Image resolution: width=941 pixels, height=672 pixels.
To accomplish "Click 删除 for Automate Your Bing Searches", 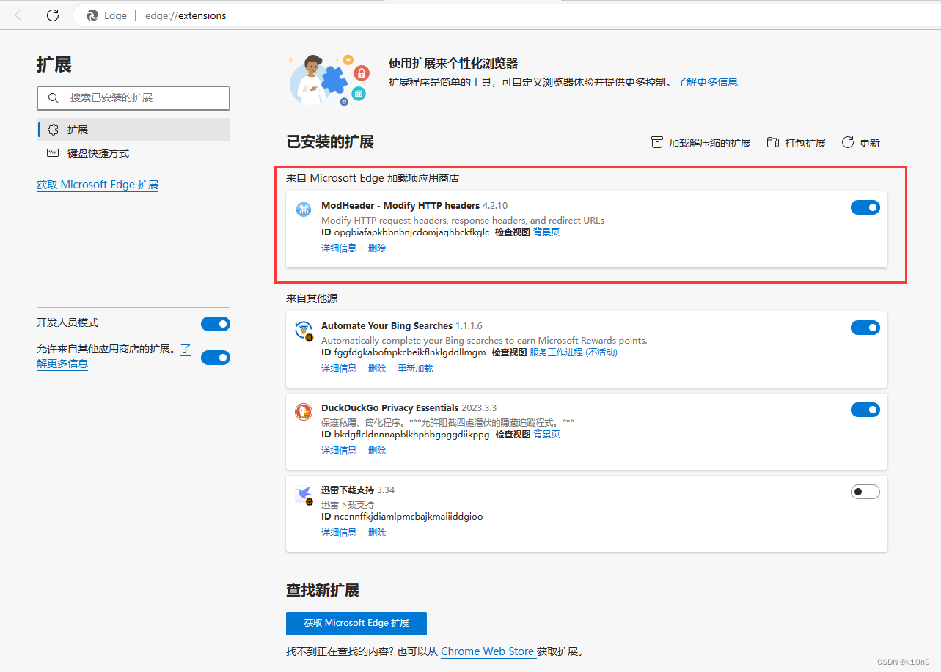I will (377, 369).
